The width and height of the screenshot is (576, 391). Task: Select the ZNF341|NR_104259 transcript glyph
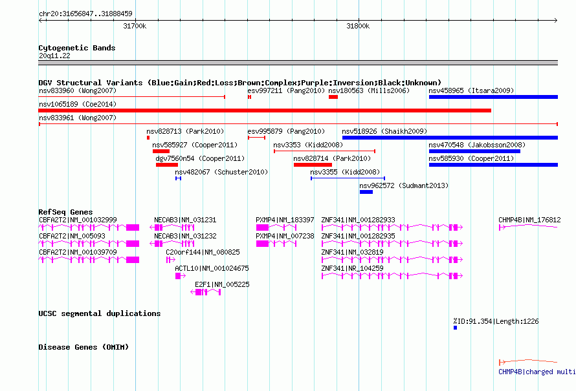392,276
